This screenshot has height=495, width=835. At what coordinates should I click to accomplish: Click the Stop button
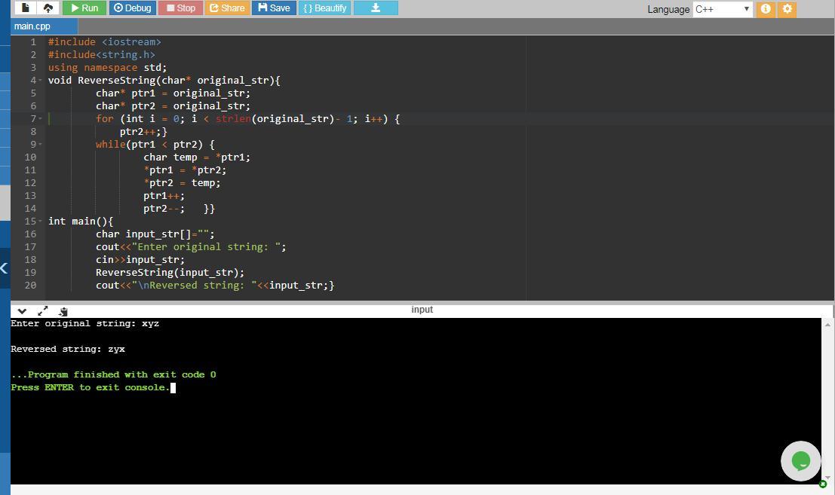180,8
